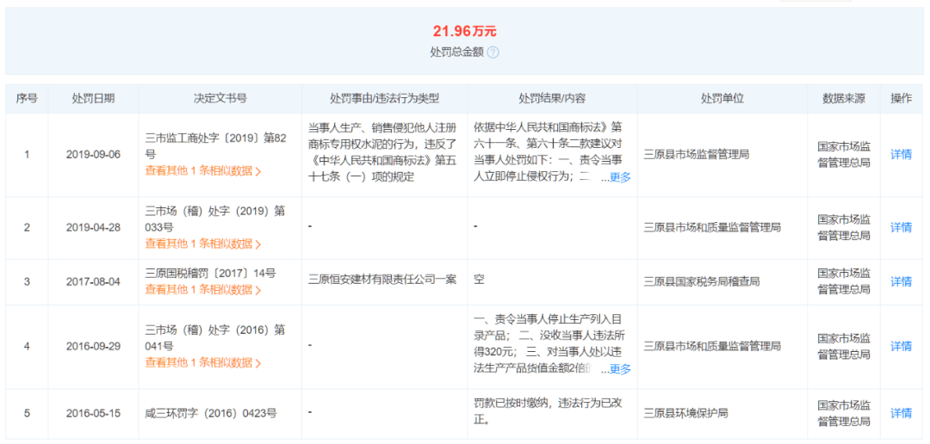The image size is (930, 444).
Task: Click the 决定文书号 column header
Action: point(220,99)
